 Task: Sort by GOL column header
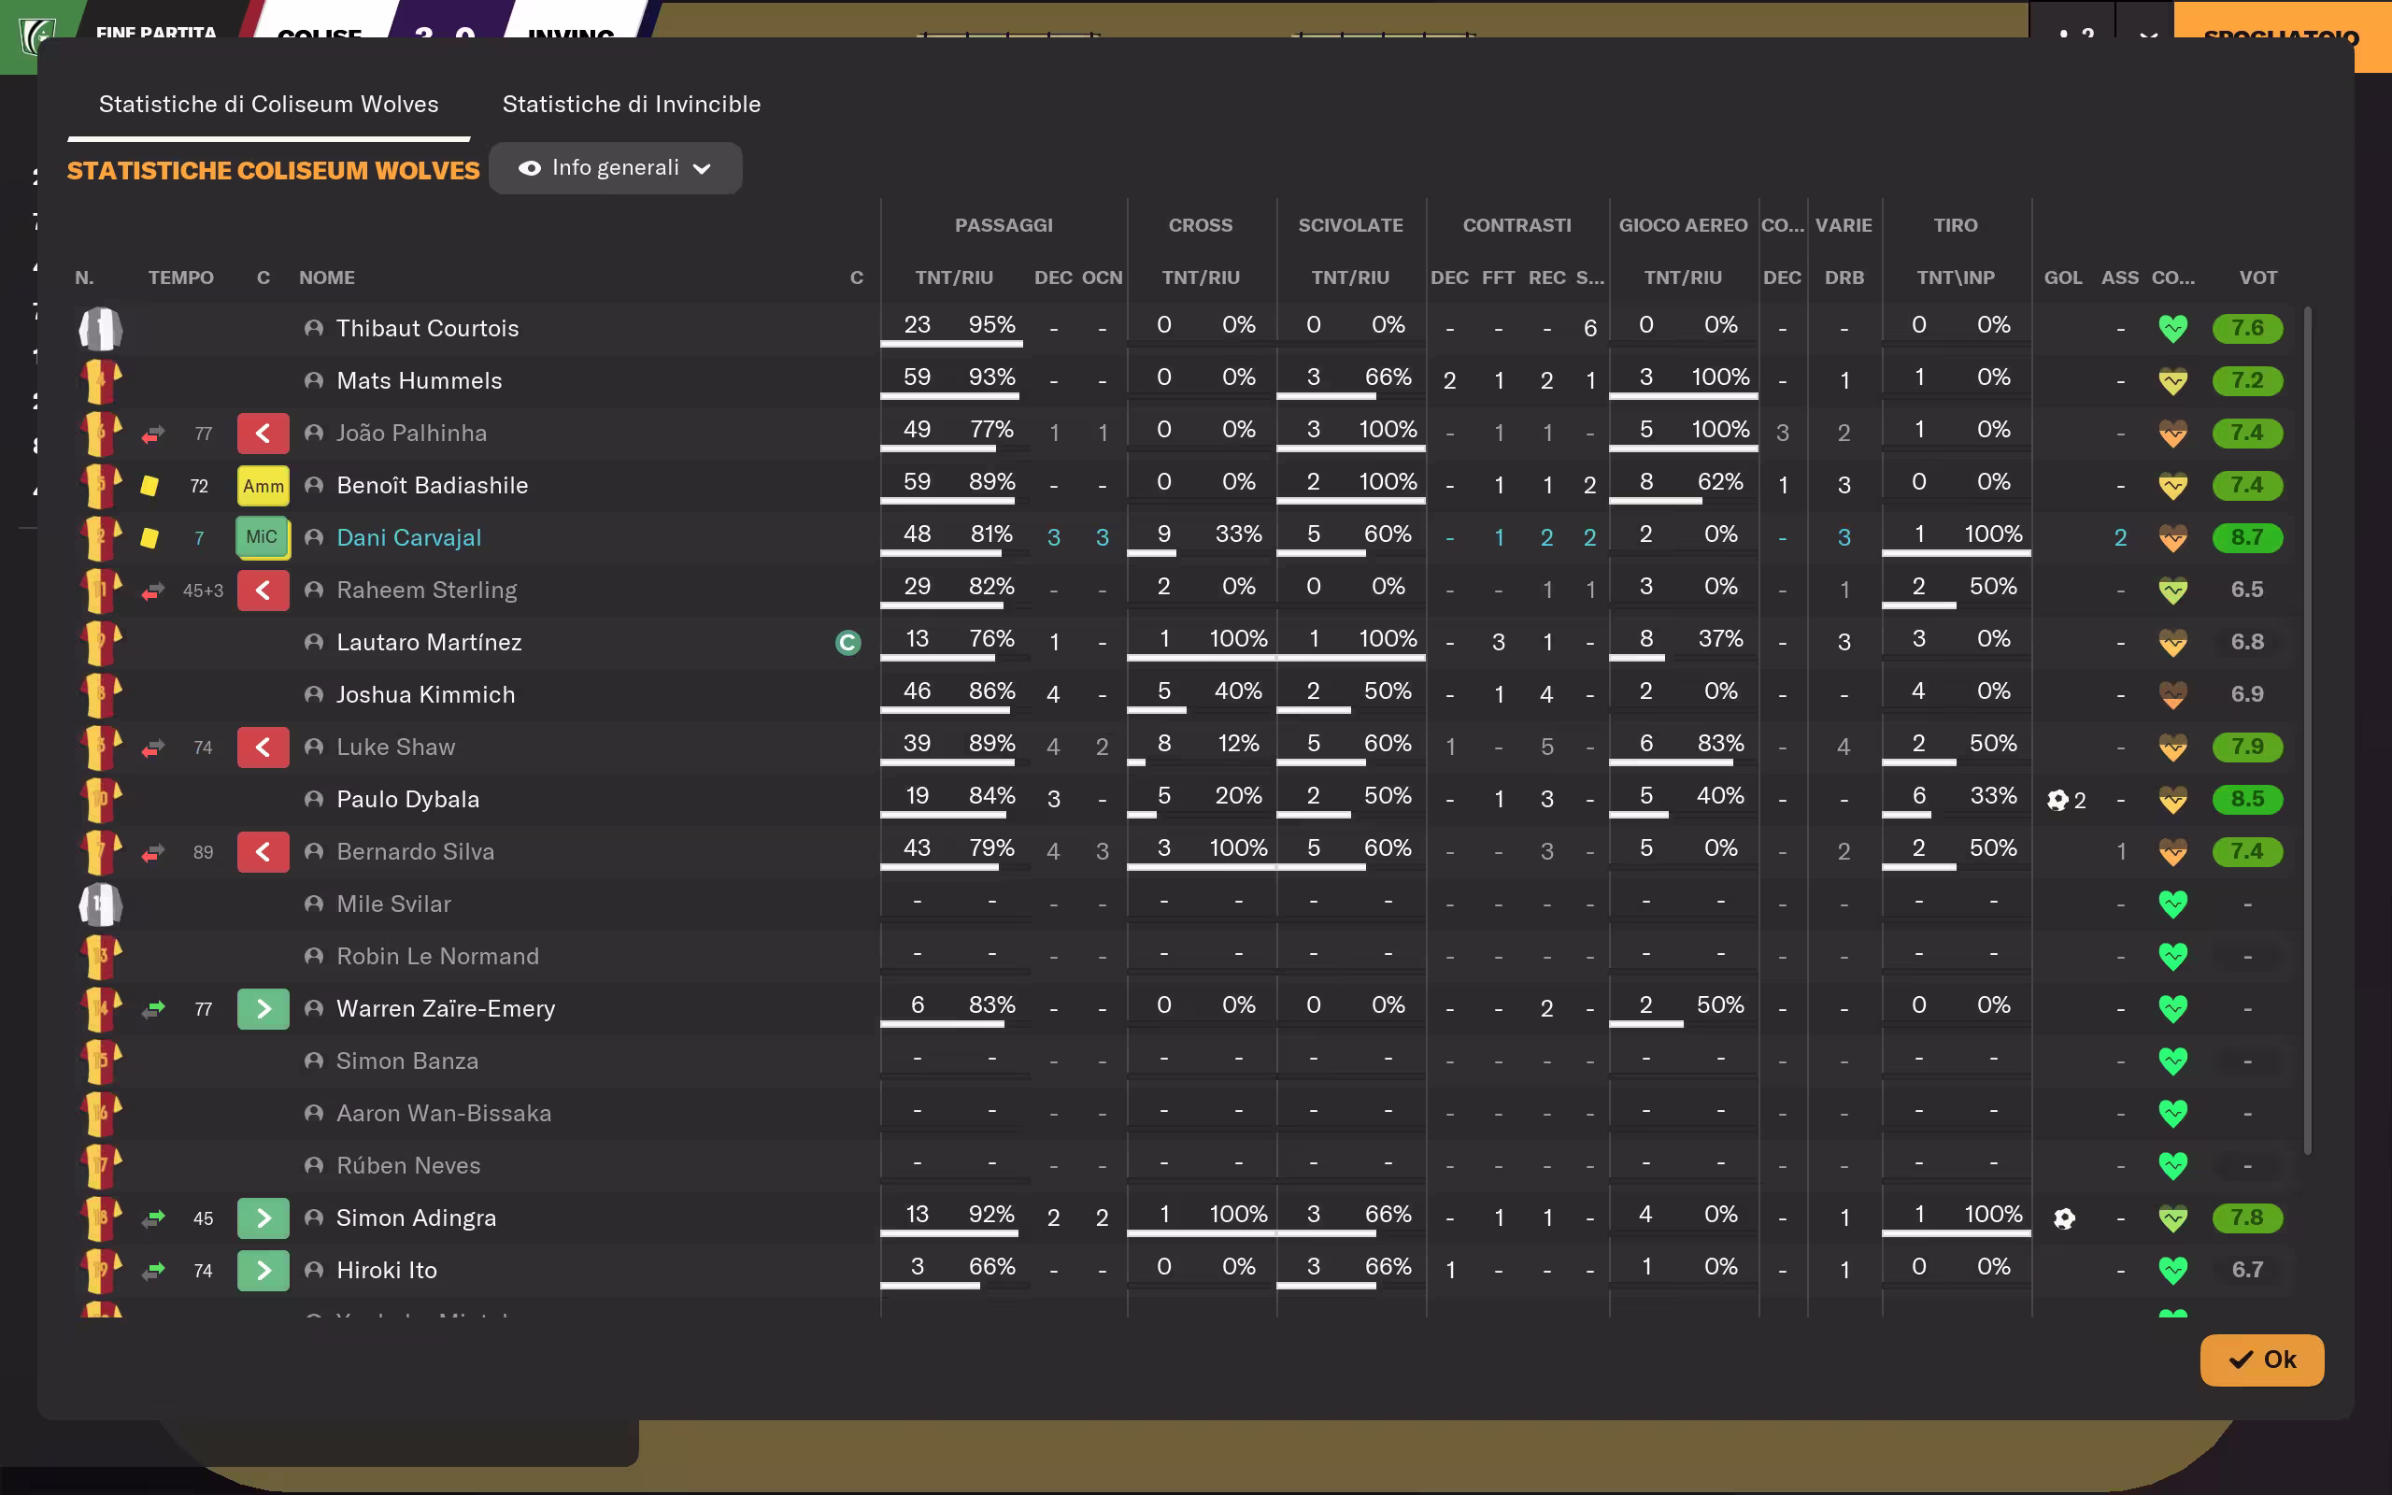[x=2062, y=278]
